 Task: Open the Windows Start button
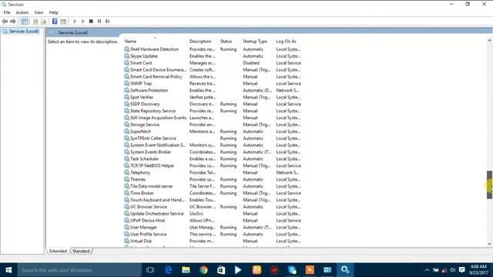coord(8,270)
